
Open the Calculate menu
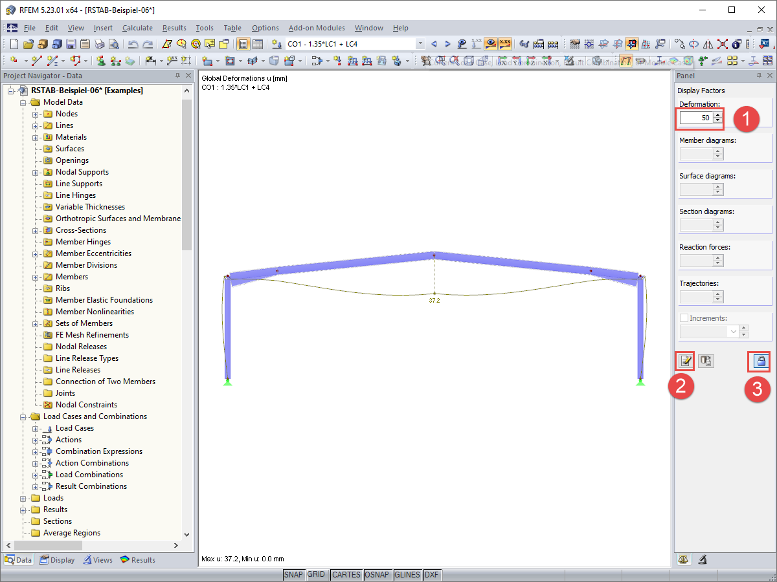pyautogui.click(x=137, y=28)
